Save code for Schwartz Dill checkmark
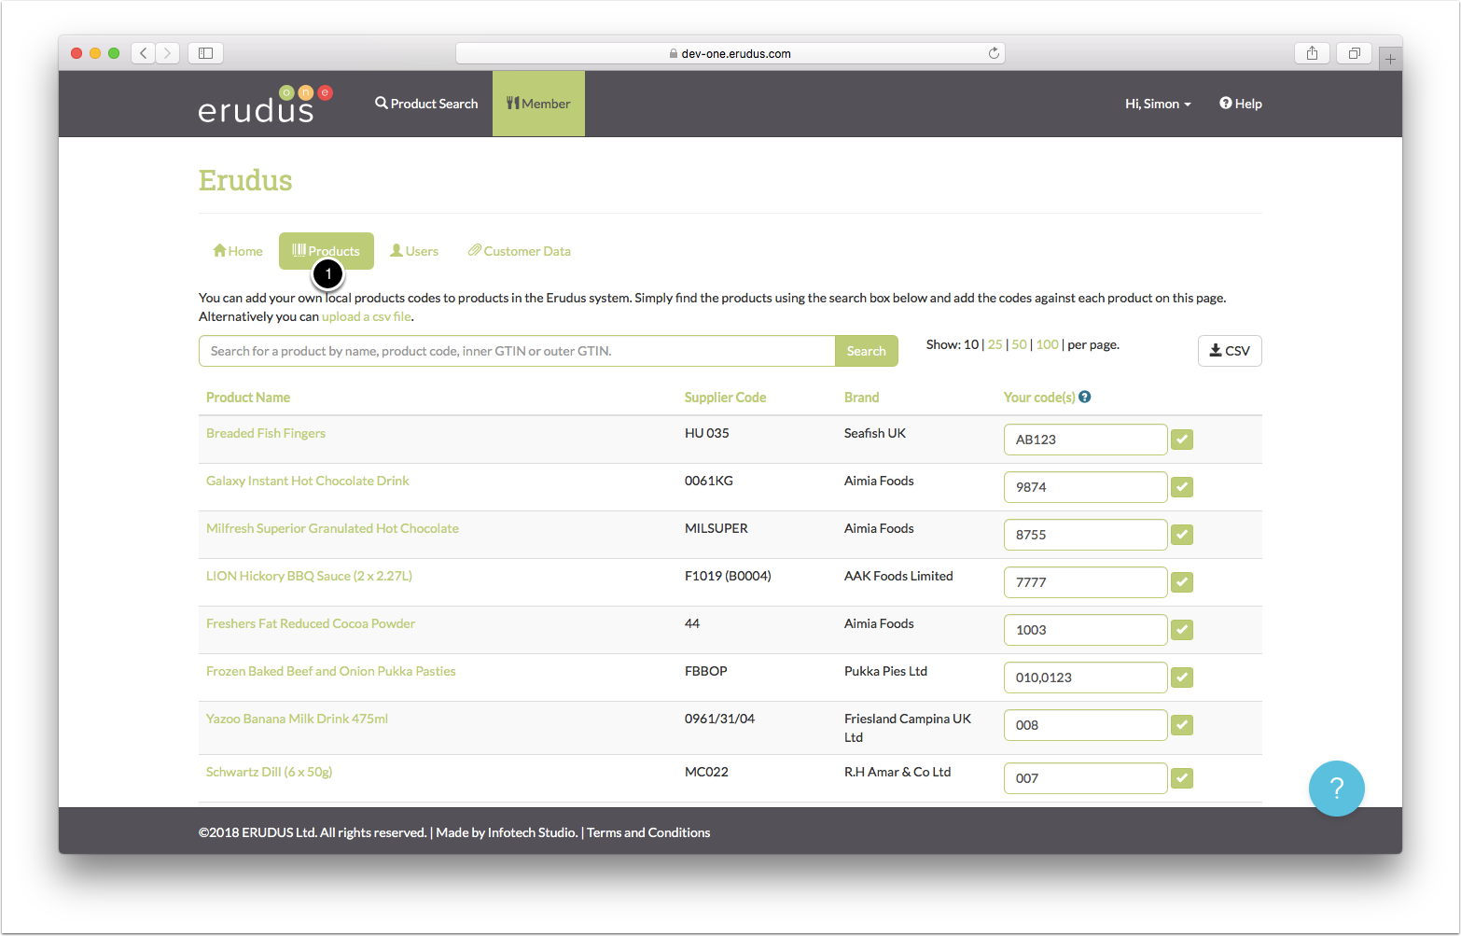This screenshot has height=936, width=1461. (1182, 778)
